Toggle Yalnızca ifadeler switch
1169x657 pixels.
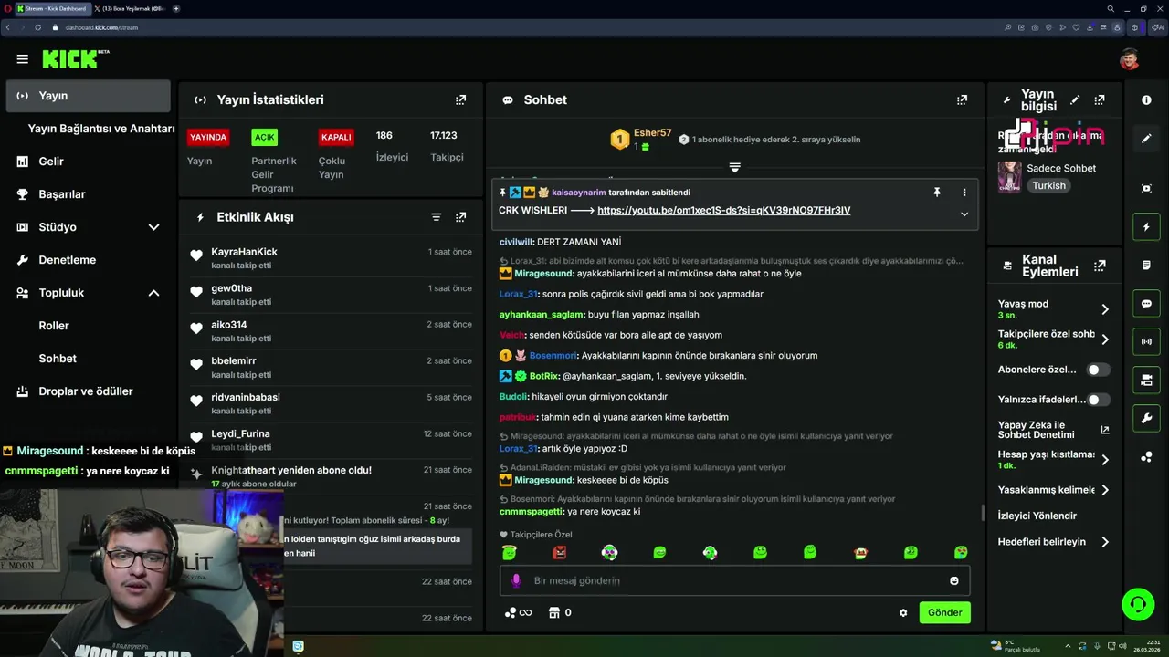pyautogui.click(x=1099, y=400)
